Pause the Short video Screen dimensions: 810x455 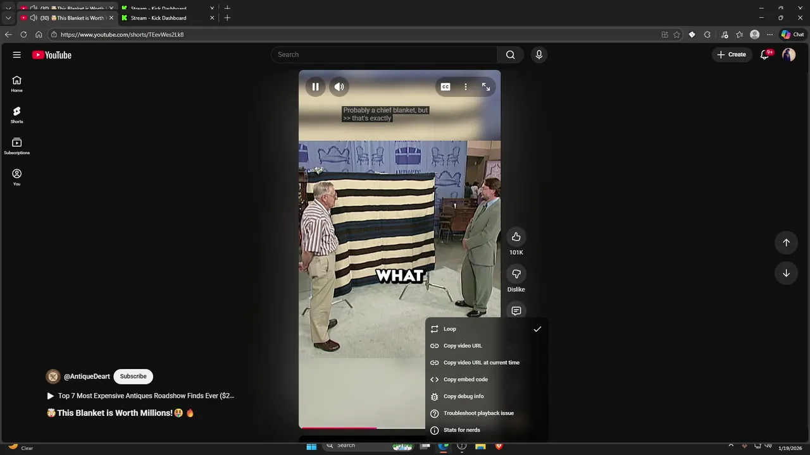tap(315, 87)
